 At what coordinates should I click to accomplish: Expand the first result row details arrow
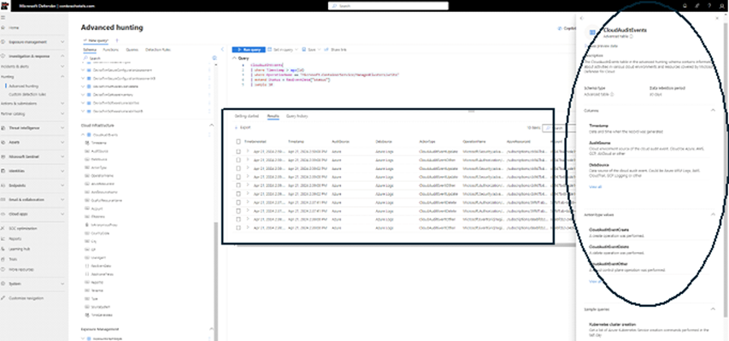(x=248, y=151)
